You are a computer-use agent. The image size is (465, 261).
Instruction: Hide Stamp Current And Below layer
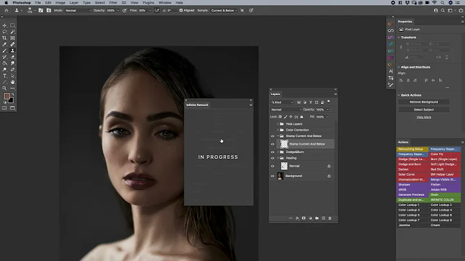273,144
